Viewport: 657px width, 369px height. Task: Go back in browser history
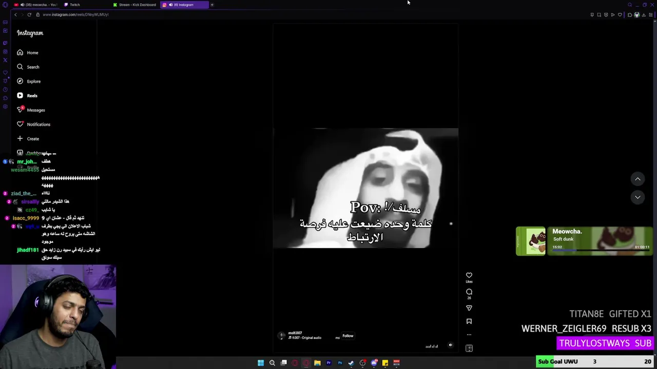click(15, 14)
